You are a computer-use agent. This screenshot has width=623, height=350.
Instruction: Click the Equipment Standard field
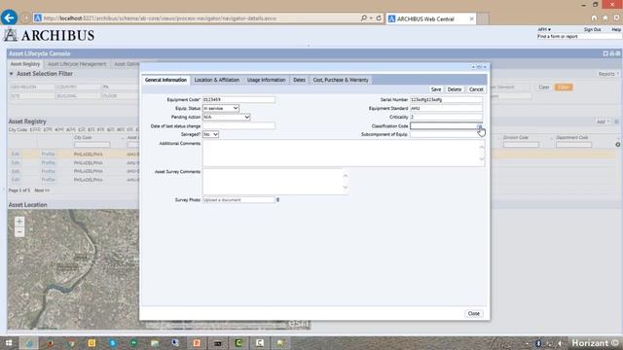click(446, 108)
